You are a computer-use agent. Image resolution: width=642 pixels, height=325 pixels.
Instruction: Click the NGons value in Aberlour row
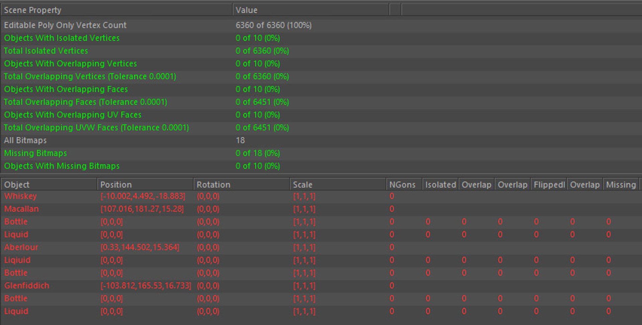click(x=392, y=247)
